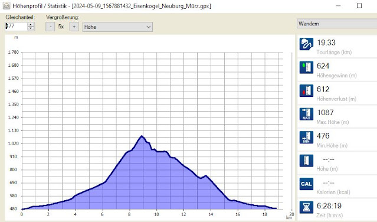Image resolution: width=377 pixels, height=222 pixels.
Task: Click the current height ruler icon
Action: pyautogui.click(x=306, y=161)
